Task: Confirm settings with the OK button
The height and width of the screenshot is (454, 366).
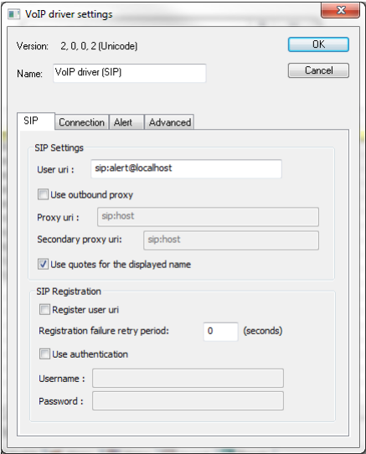Action: (x=318, y=44)
